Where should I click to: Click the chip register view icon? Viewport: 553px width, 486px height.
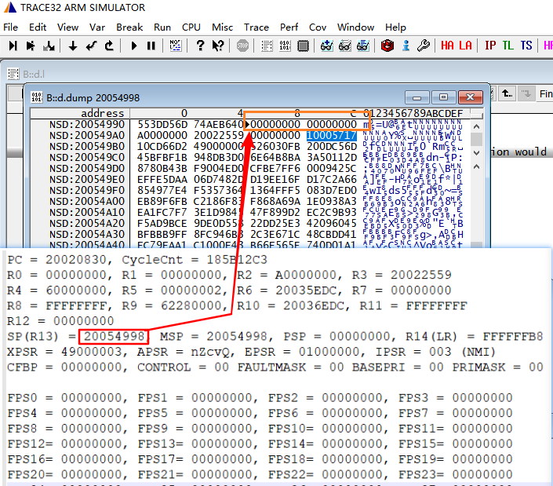click(303, 46)
